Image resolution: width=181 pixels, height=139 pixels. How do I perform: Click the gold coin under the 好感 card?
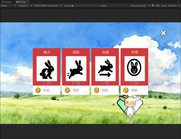click(x=126, y=90)
